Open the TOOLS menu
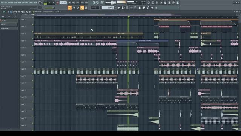Screen dimensions: 241x136 point(31,3)
